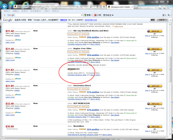Close the Google Toolbar with its X
This screenshot has height=140, width=173.
pyautogui.click(x=5, y=15)
